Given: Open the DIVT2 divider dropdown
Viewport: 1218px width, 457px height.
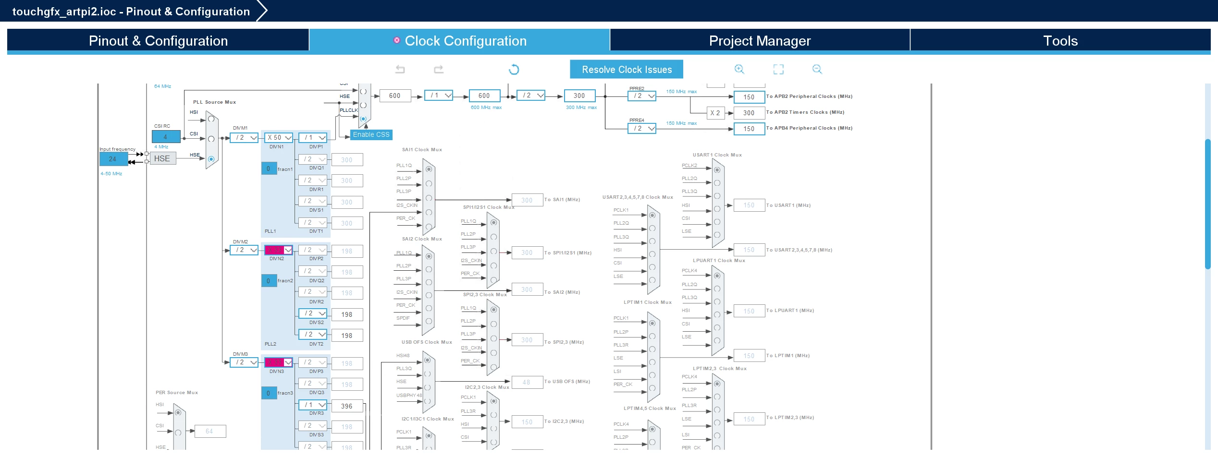Looking at the screenshot, I should click(x=313, y=335).
